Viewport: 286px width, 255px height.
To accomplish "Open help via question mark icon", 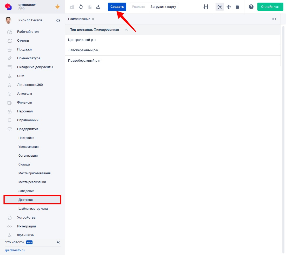I will (x=251, y=7).
